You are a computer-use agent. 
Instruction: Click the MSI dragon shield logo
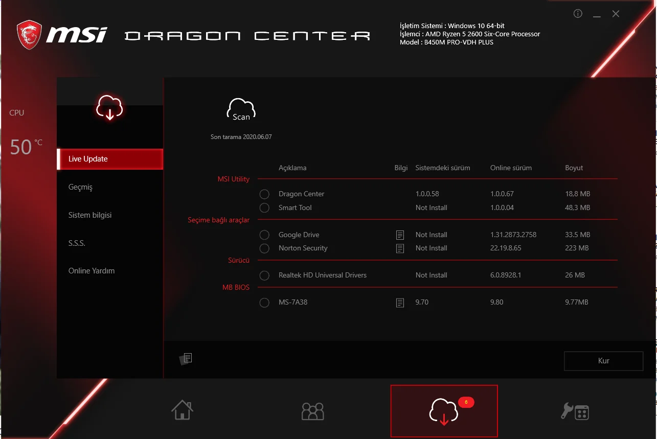pyautogui.click(x=29, y=35)
